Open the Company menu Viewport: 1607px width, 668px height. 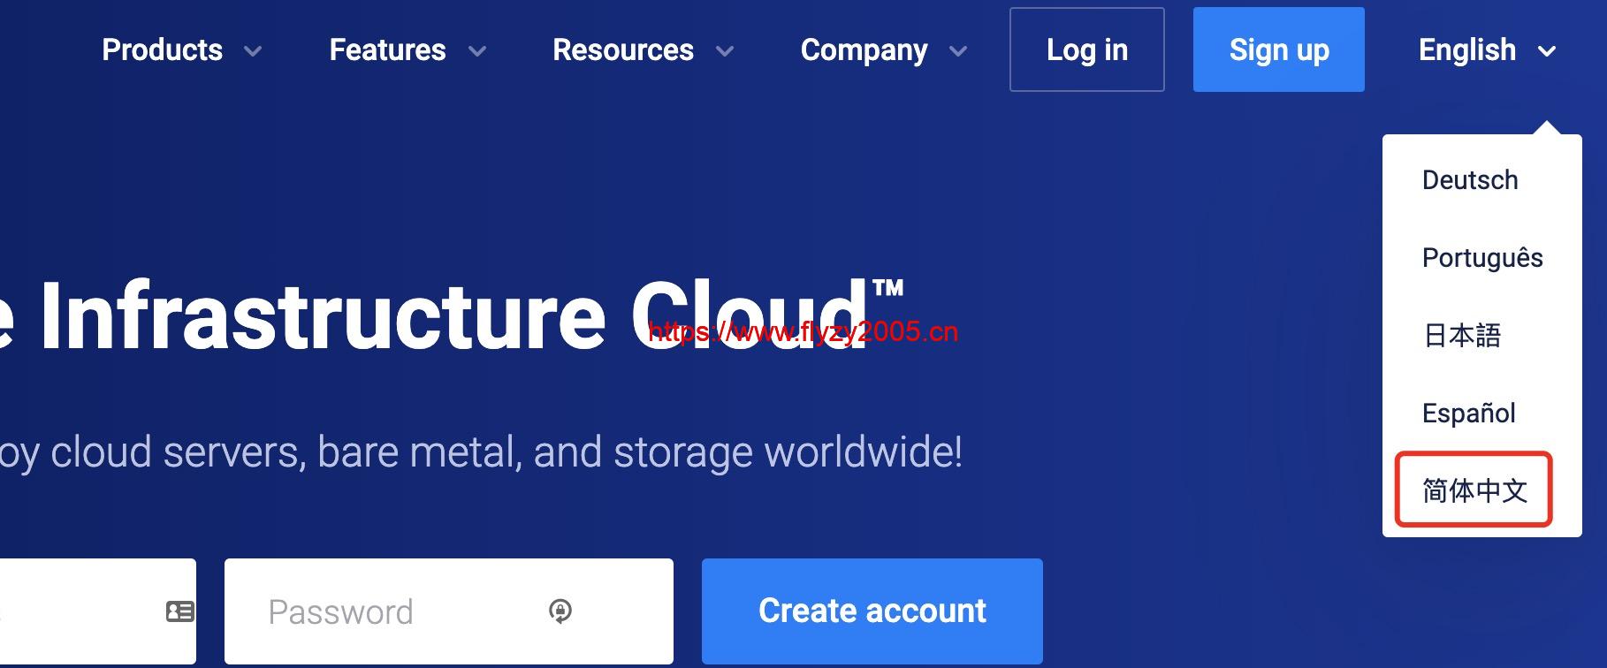[864, 50]
